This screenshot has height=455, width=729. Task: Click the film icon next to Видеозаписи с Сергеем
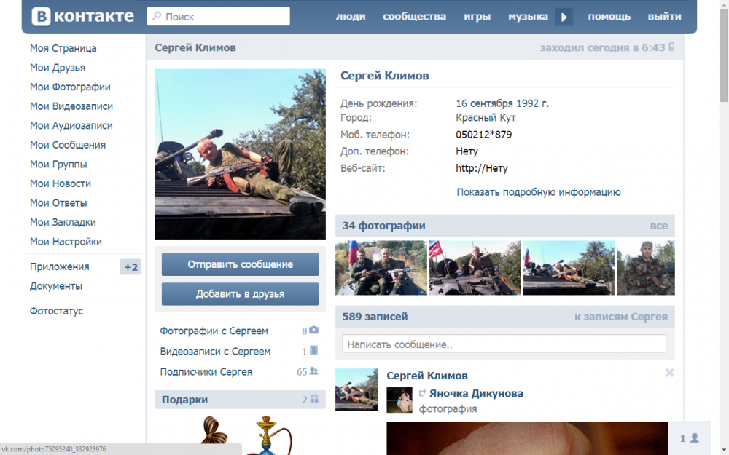click(313, 351)
